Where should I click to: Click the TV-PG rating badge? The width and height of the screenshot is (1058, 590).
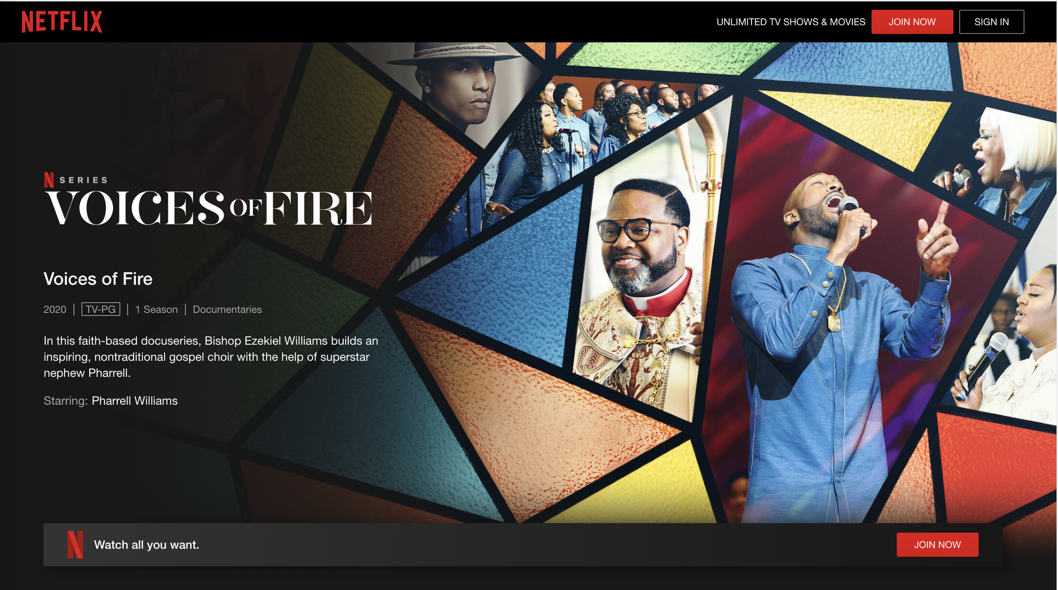pyautogui.click(x=101, y=309)
